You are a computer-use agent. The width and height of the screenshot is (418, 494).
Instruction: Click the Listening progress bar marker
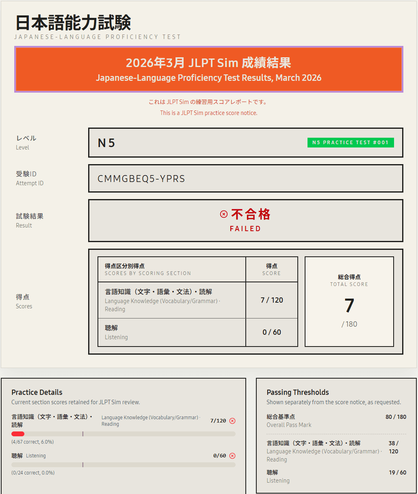pyautogui.click(x=83, y=464)
